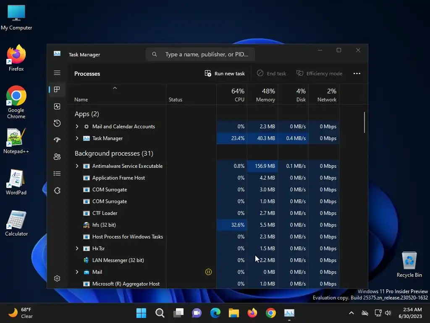Screen dimensions: 430x323
Task: Sort by the Status column header
Action: tap(191, 95)
